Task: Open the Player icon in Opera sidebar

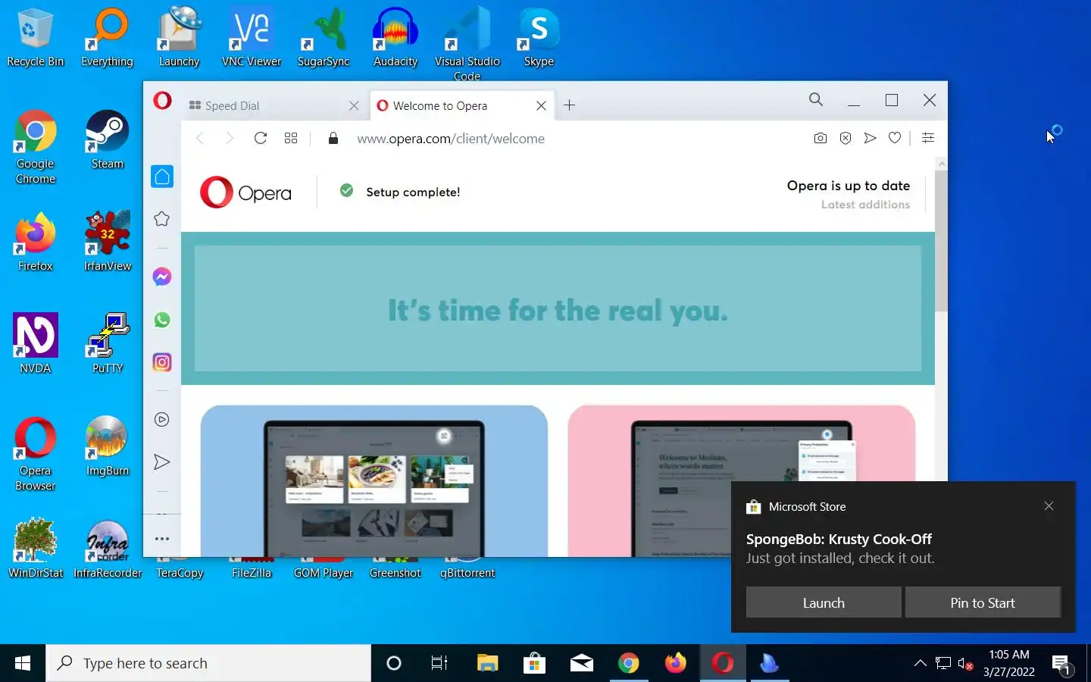Action: tap(162, 420)
